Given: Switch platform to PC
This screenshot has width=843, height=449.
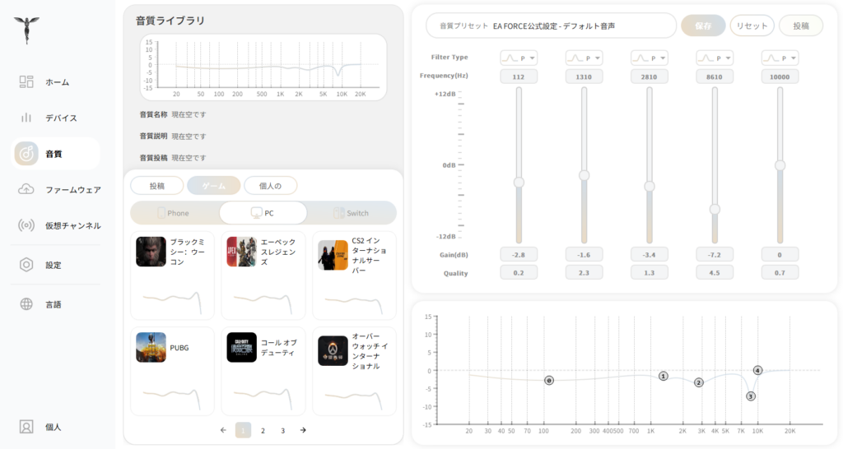Looking at the screenshot, I should [x=263, y=213].
